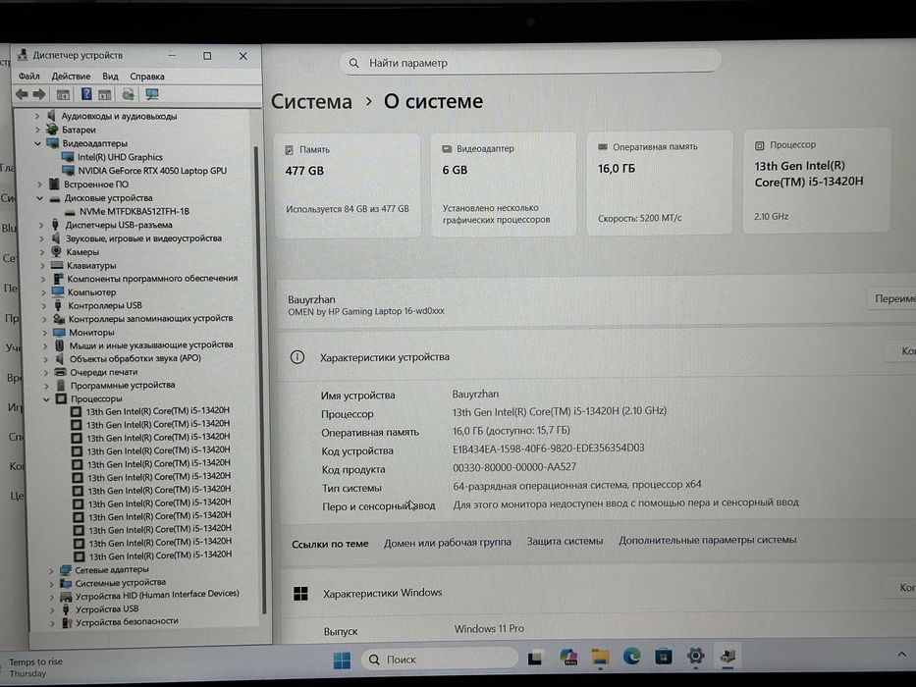
Task: Open File Explorer from the taskbar
Action: tap(599, 658)
